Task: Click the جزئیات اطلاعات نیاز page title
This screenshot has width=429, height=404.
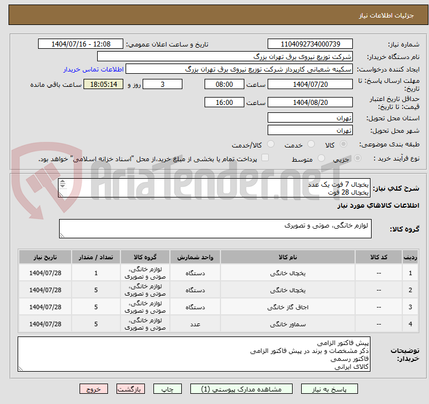Action: tap(386, 15)
